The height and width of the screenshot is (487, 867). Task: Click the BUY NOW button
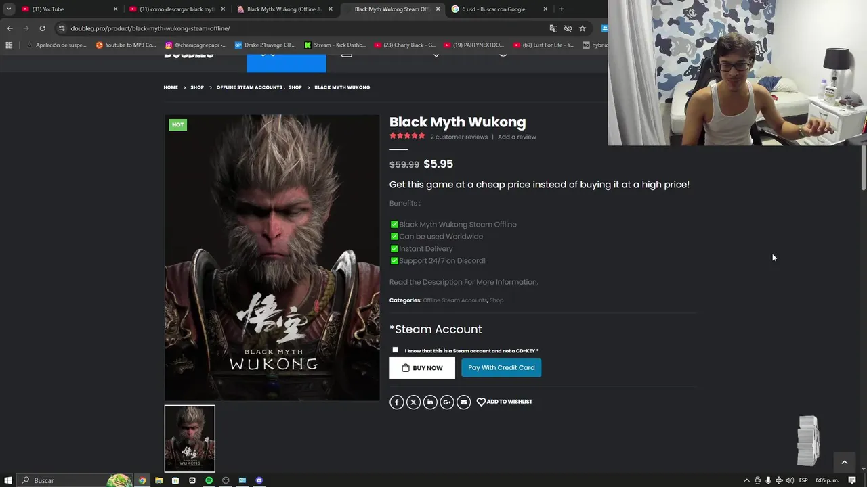tap(422, 368)
